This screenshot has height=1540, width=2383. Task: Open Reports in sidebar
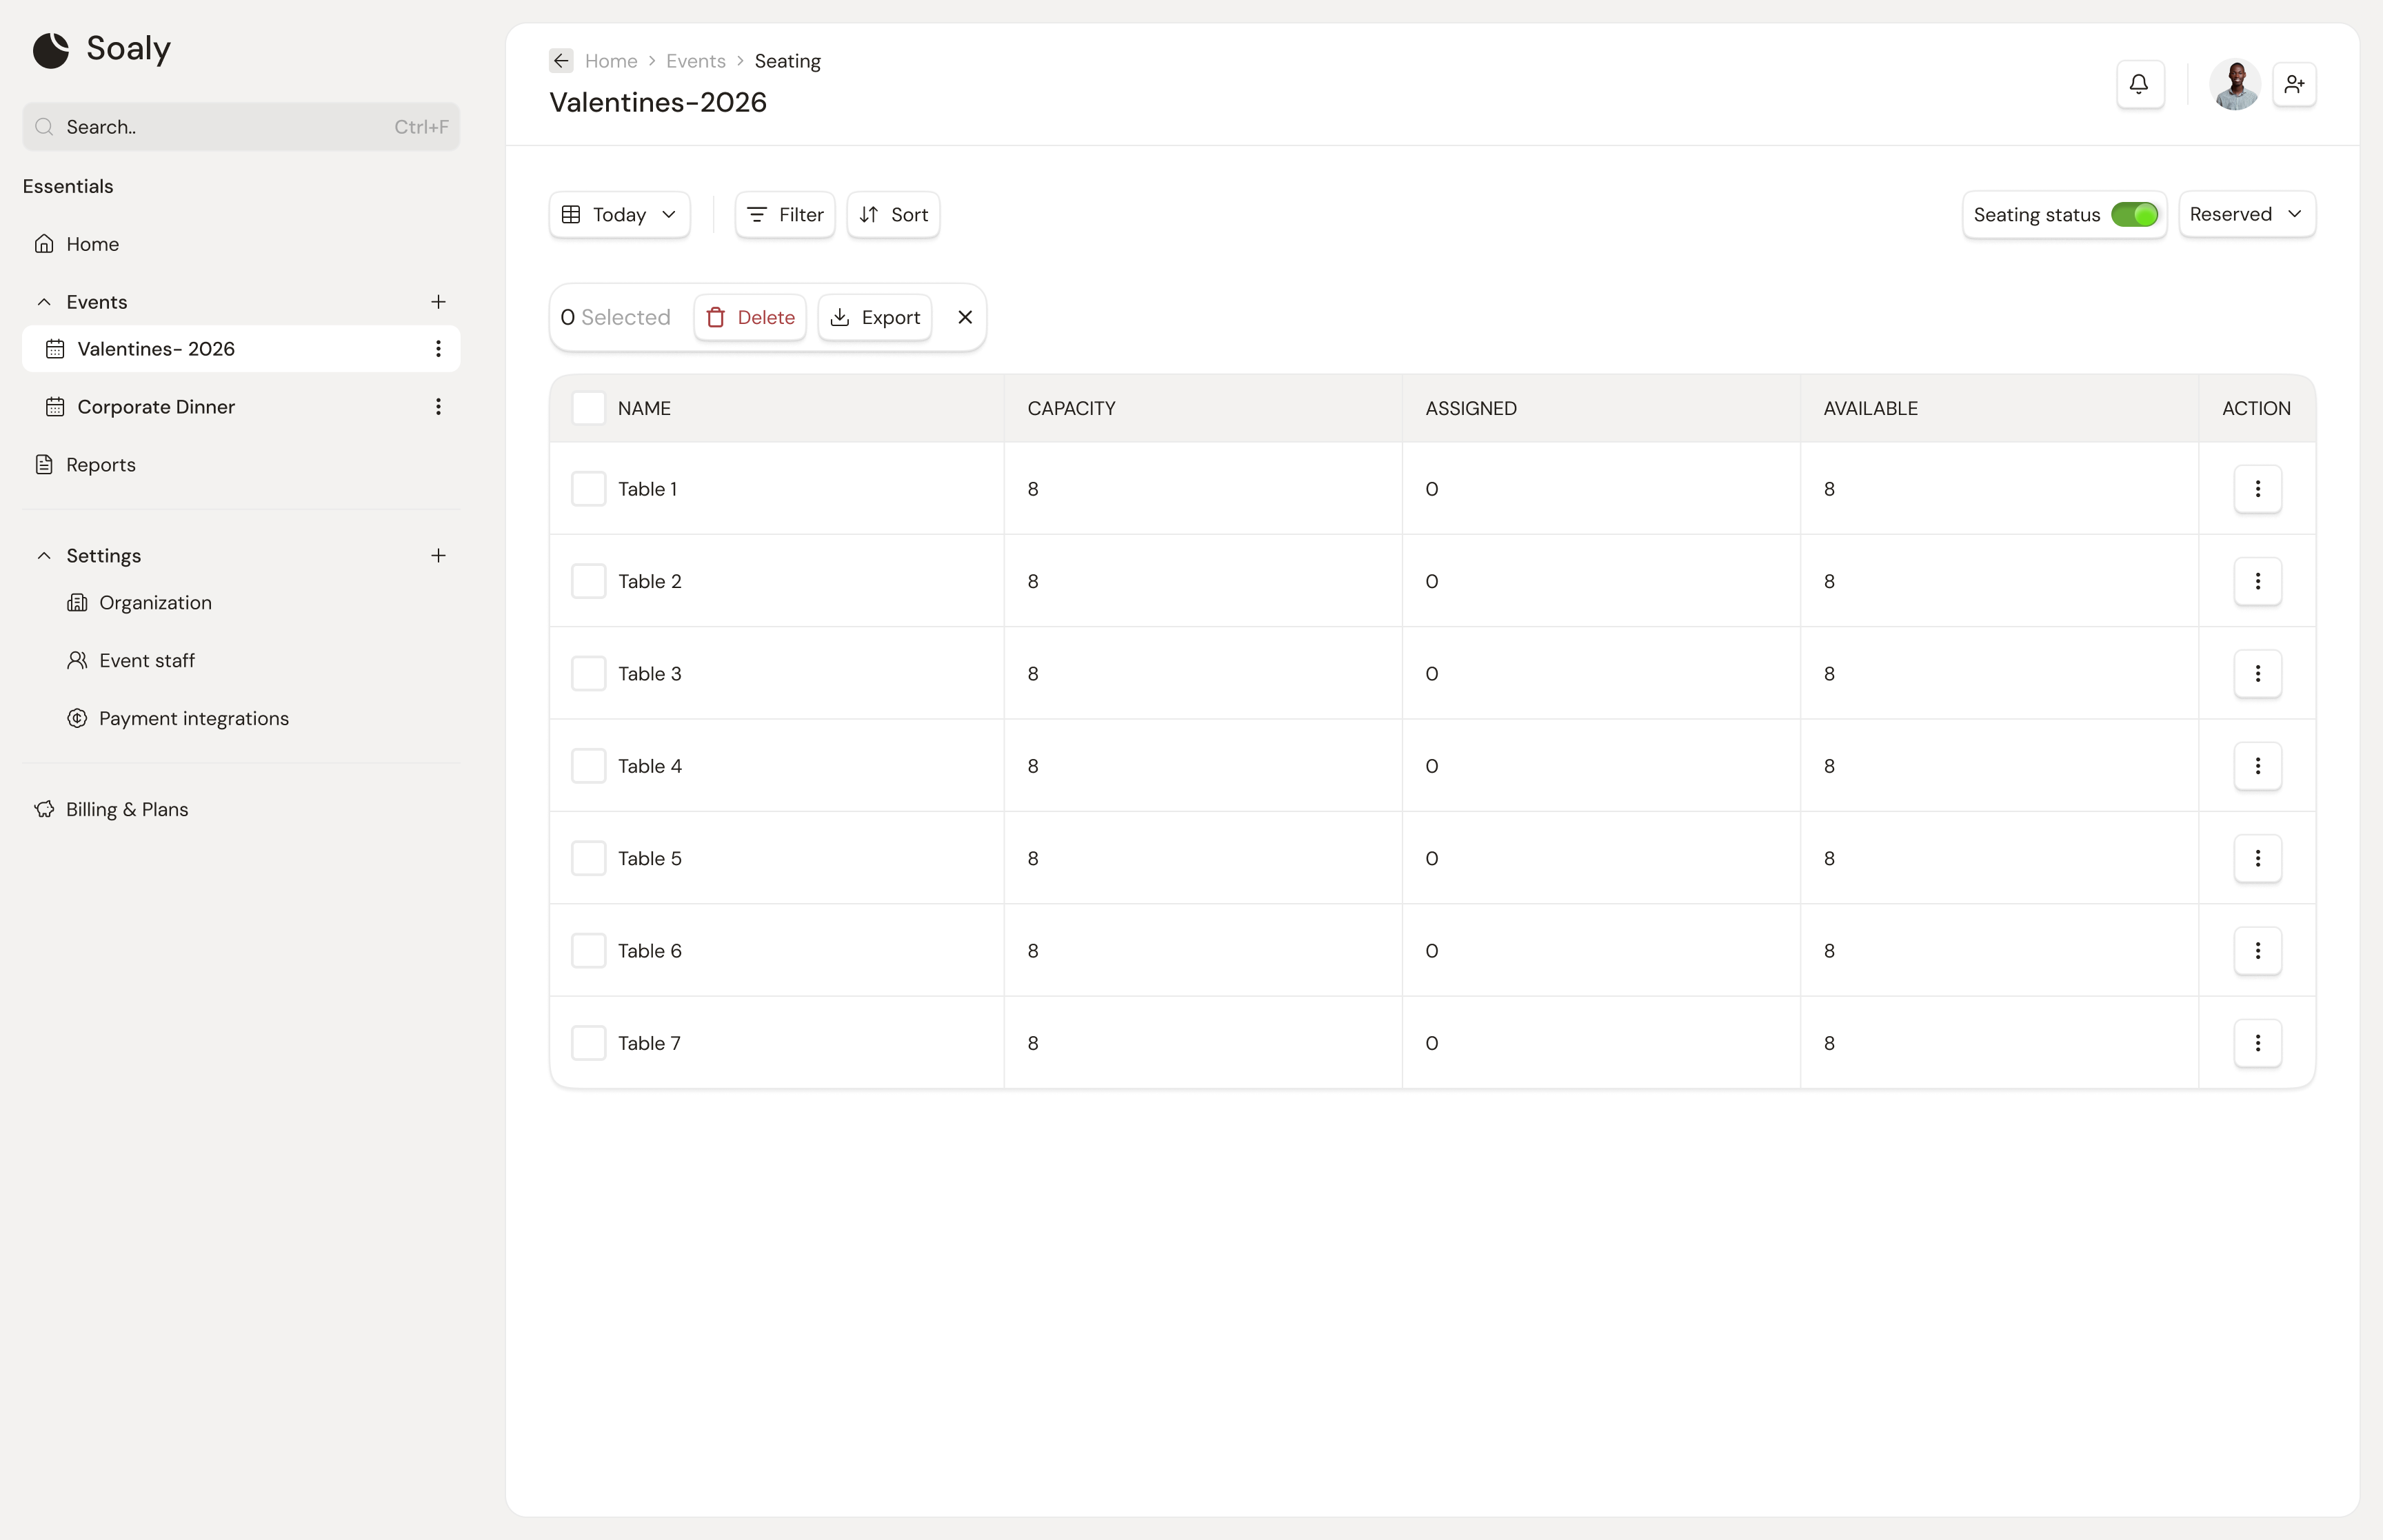point(241,465)
